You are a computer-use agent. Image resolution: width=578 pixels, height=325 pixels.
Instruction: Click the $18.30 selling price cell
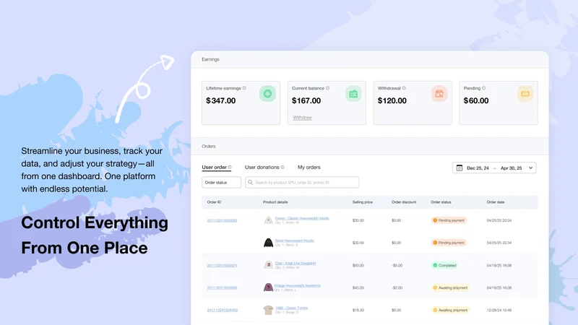(358, 311)
